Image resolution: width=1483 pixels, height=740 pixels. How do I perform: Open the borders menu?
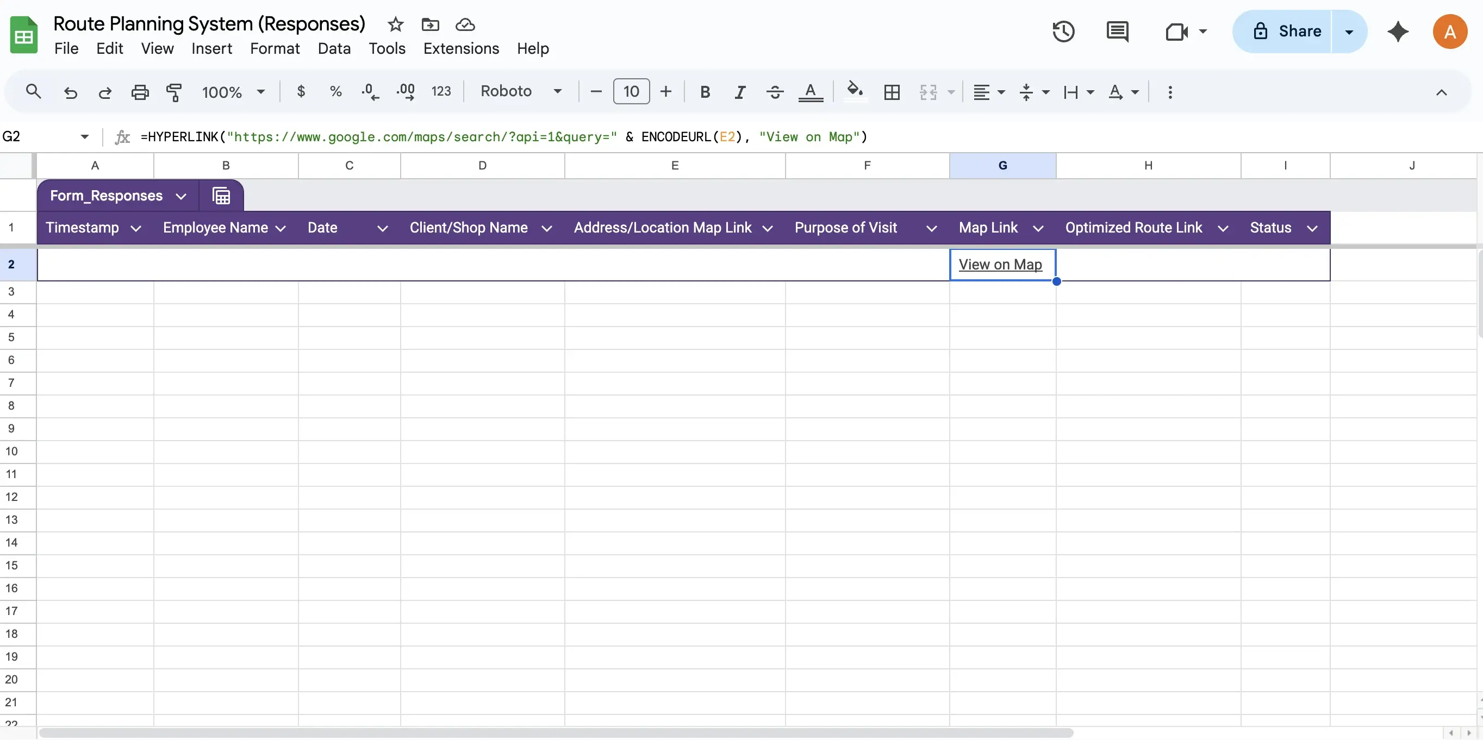click(891, 92)
